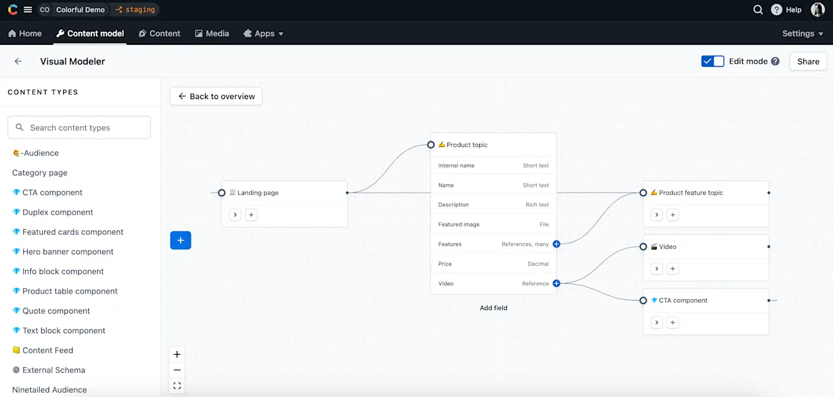Image resolution: width=833 pixels, height=397 pixels.
Task: Expand the Product feature topic node fields
Action: (x=657, y=215)
